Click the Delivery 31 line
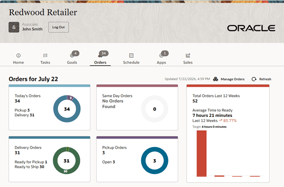The image size is (284, 187). pos(24,115)
